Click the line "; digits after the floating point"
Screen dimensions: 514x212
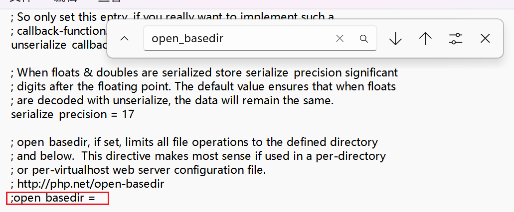pos(203,86)
